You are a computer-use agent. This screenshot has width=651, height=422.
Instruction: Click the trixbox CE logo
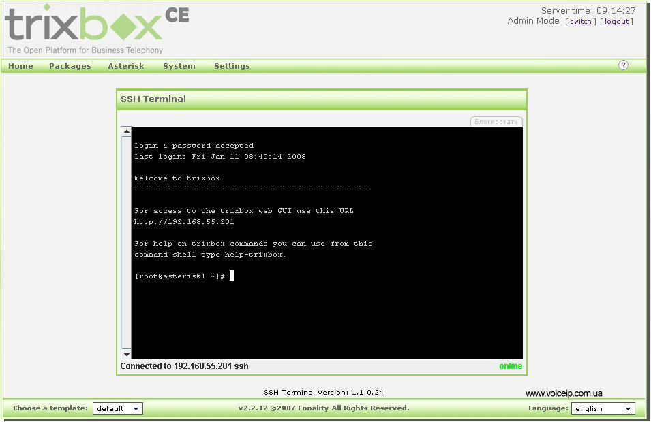pyautogui.click(x=97, y=29)
